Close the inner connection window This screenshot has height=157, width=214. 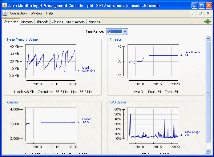(208, 14)
